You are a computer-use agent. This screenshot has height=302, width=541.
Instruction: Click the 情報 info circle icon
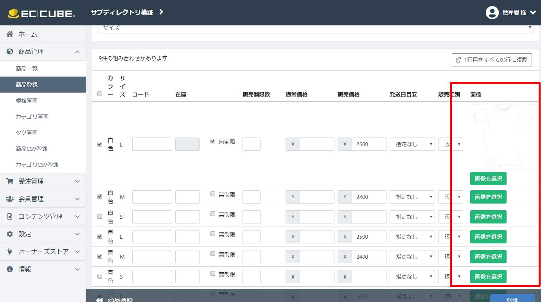point(10,269)
